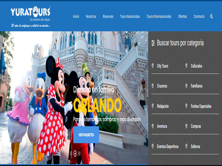Screen dimensions: 222x166
Task: Click the pin icon next to Aventura
Action: pos(153,126)
